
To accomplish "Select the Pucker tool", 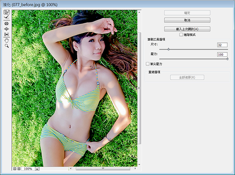I will click(x=7, y=24).
